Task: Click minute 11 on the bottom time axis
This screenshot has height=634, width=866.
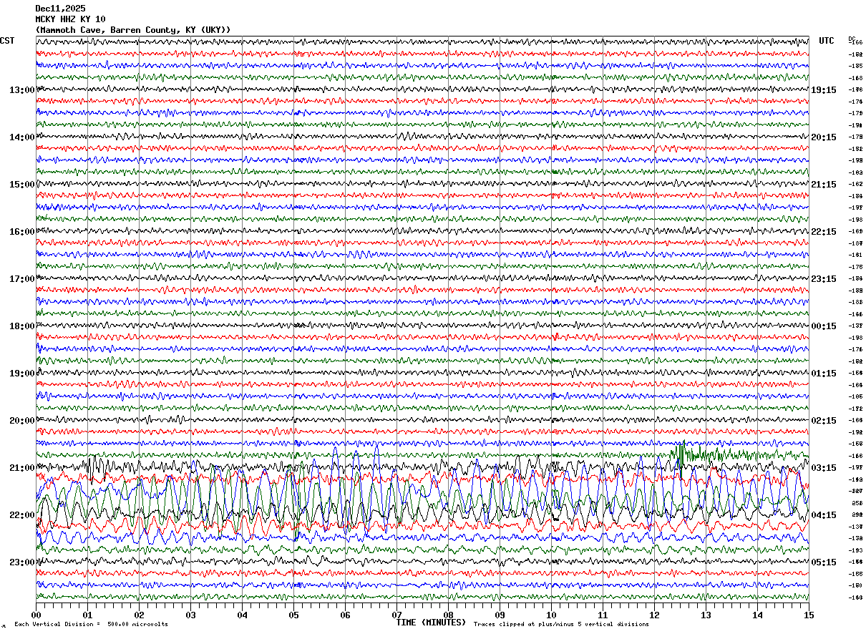Action: 603,615
